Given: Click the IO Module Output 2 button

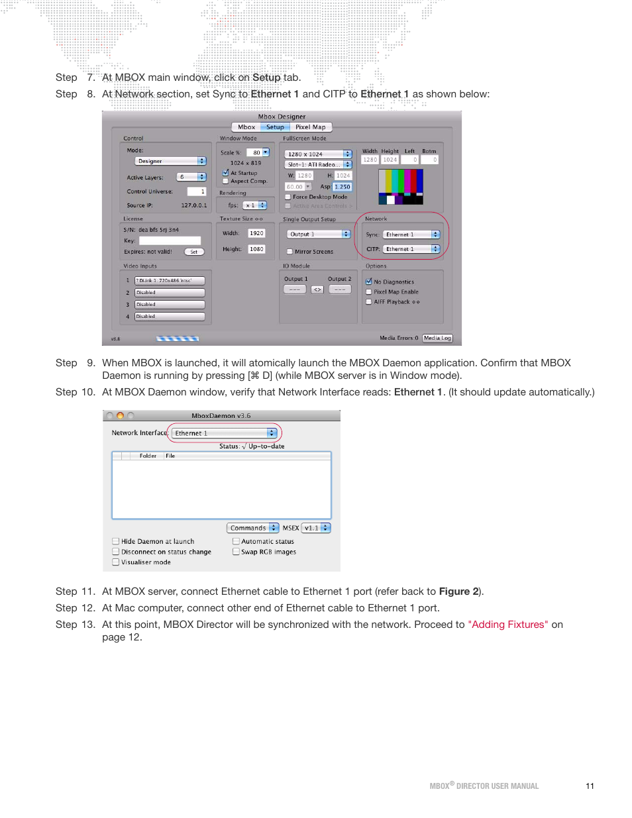Looking at the screenshot, I should pos(340,289).
